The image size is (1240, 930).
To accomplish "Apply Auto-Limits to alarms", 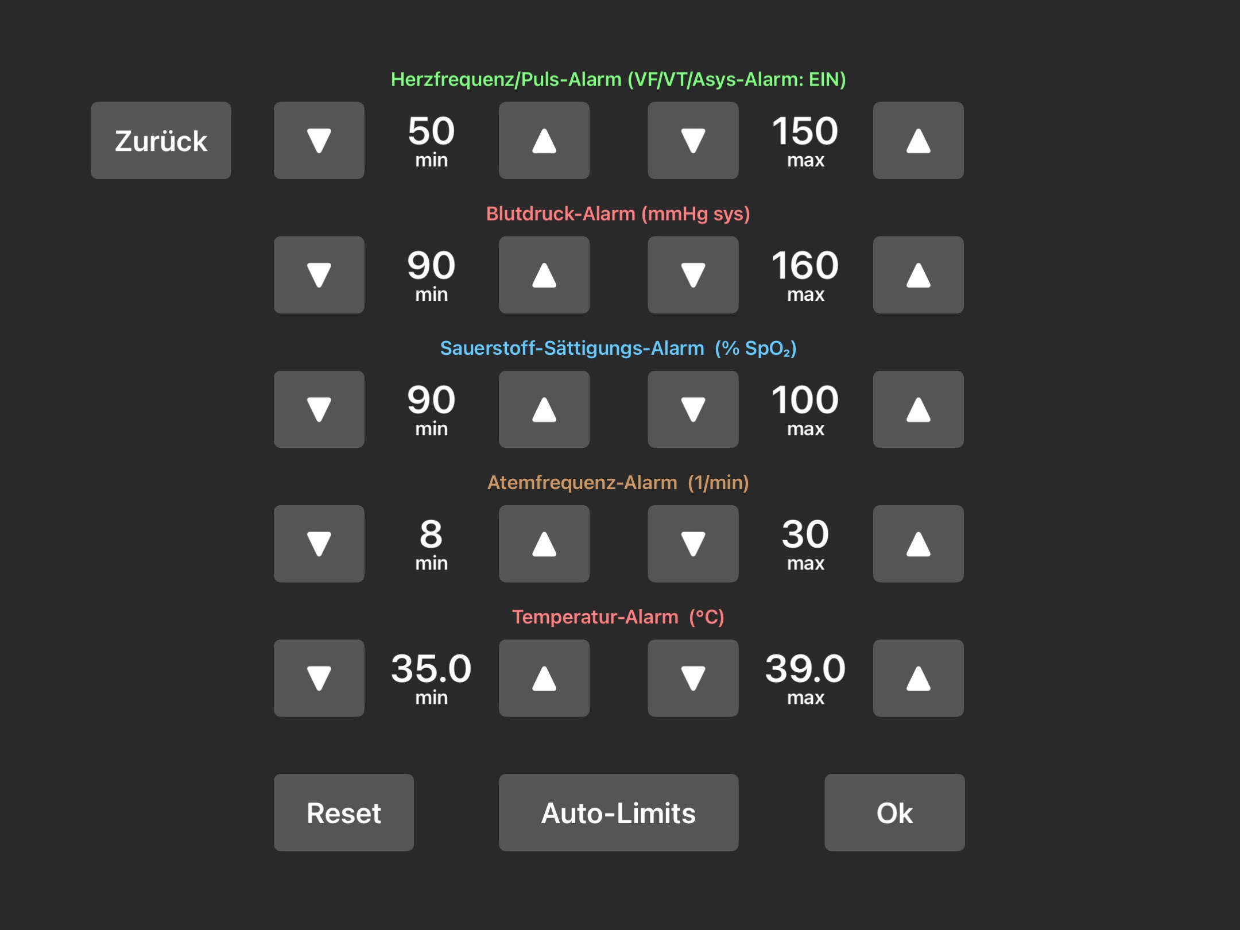I will click(x=618, y=812).
